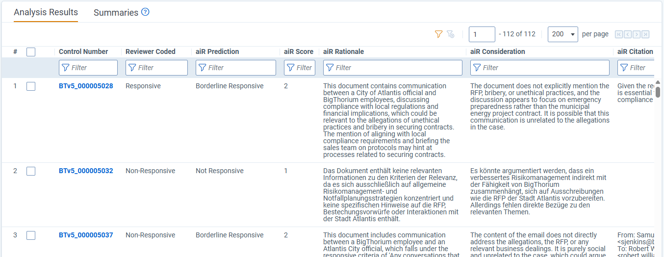Open document link BTv5_000005028

tap(86, 86)
